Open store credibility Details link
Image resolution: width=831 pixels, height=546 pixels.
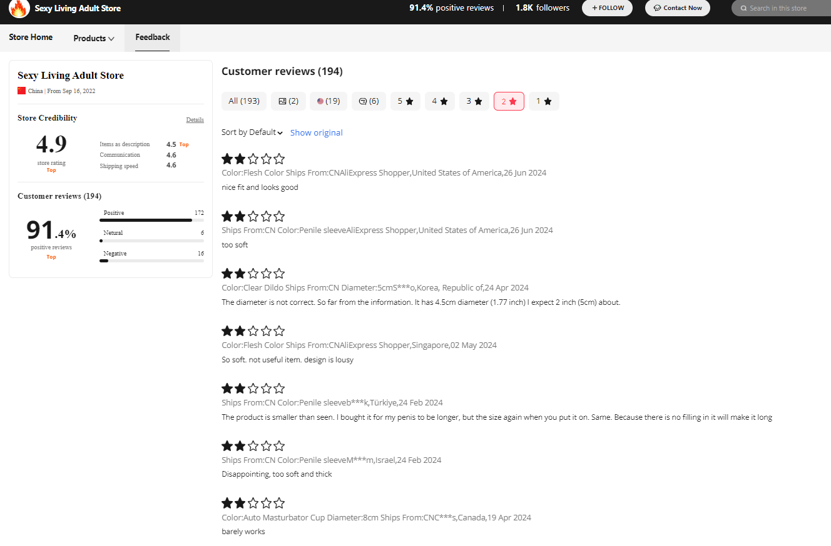click(195, 120)
